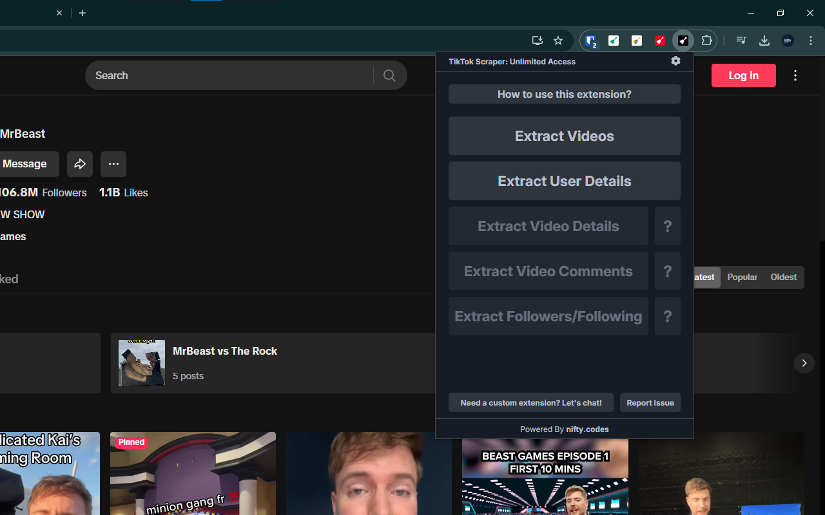Click the green broom extension icon
Viewport: 825px width, 515px height.
(614, 41)
